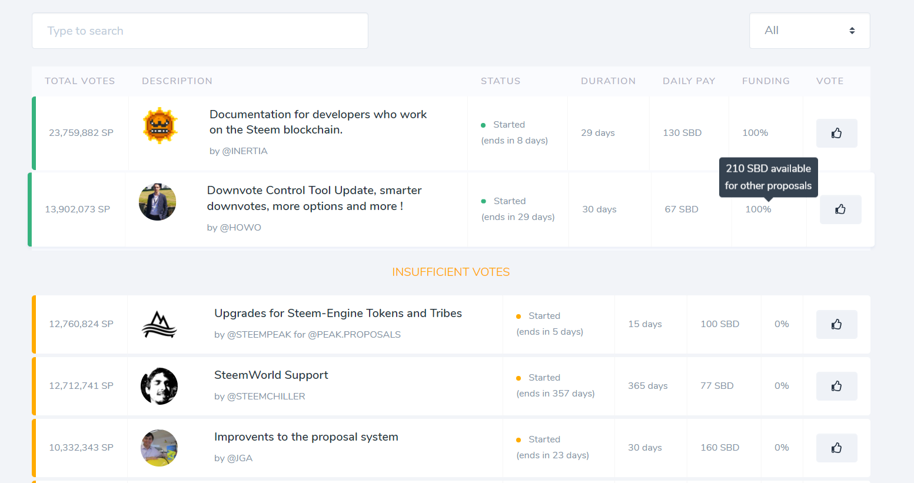Open @HOWO's profile avatar
914x483 pixels.
157,202
